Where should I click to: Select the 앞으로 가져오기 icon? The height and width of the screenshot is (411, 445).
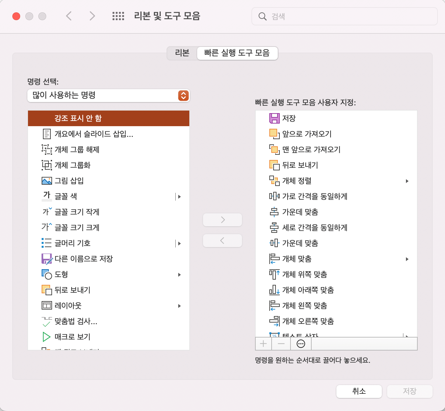(x=274, y=134)
